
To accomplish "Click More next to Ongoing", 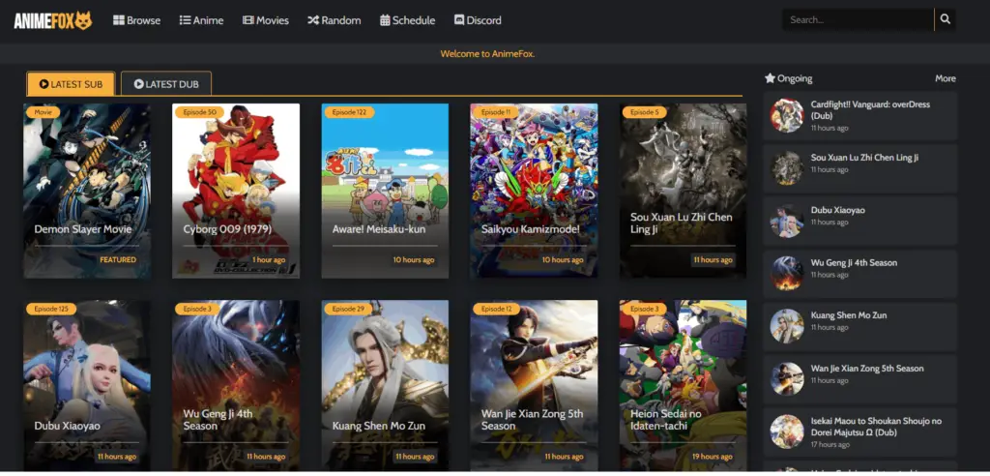I will [x=946, y=78].
